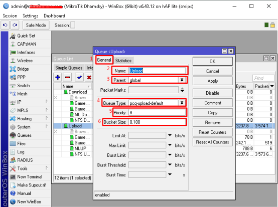Expand the Tools submenu

[47, 168]
